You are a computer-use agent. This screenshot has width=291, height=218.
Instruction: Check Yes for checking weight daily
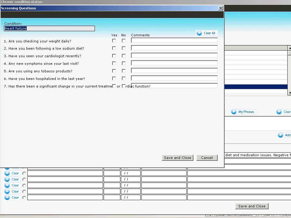point(114,41)
